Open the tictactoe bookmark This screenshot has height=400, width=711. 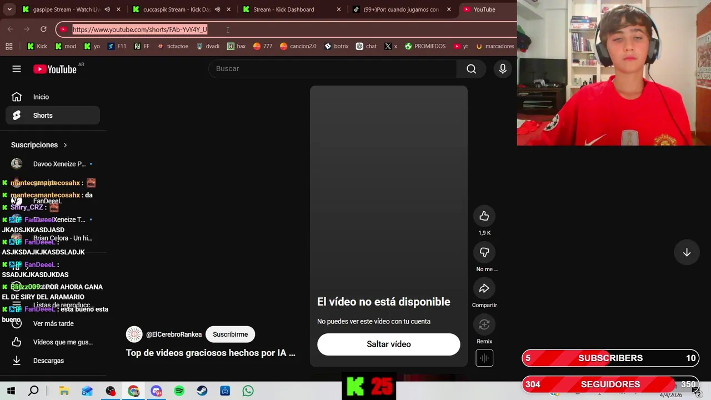click(173, 46)
